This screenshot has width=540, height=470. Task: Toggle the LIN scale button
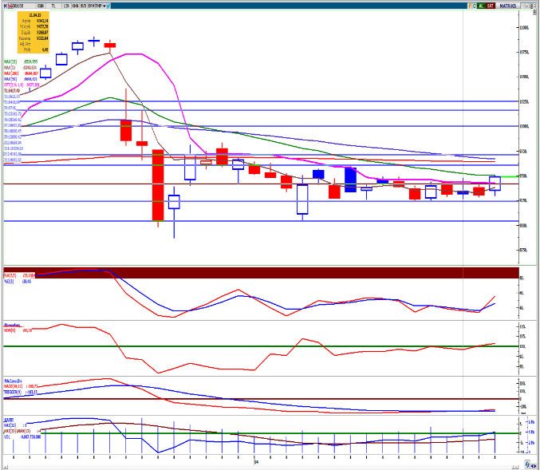click(x=66, y=6)
